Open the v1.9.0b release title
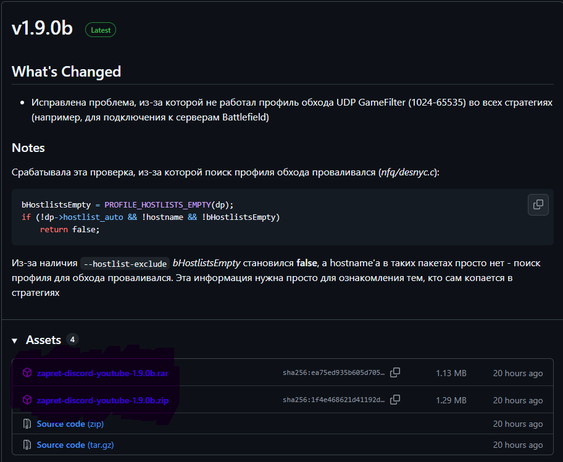Image resolution: width=563 pixels, height=462 pixels. (x=42, y=29)
